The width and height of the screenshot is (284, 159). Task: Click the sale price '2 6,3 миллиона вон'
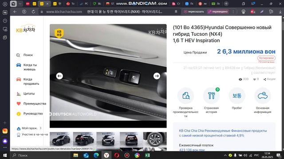246,52
